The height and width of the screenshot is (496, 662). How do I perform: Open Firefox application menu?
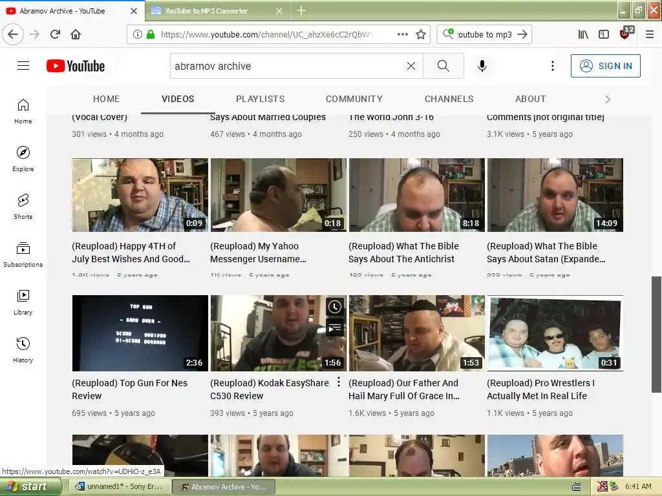pos(650,34)
